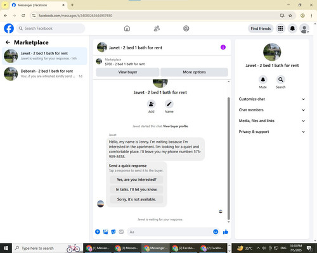
Task: Click the More options button
Action: [194, 72]
